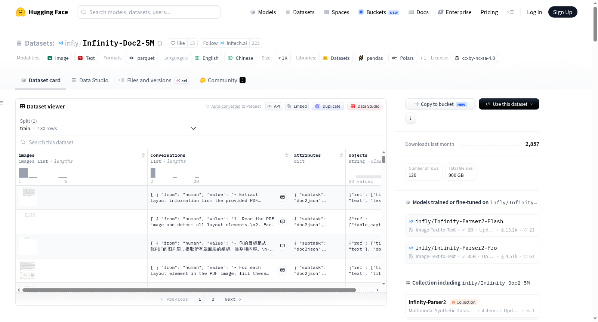Open the infly/Infinity-Parser2-Flash model card
The image size is (598, 322).
pos(472,225)
